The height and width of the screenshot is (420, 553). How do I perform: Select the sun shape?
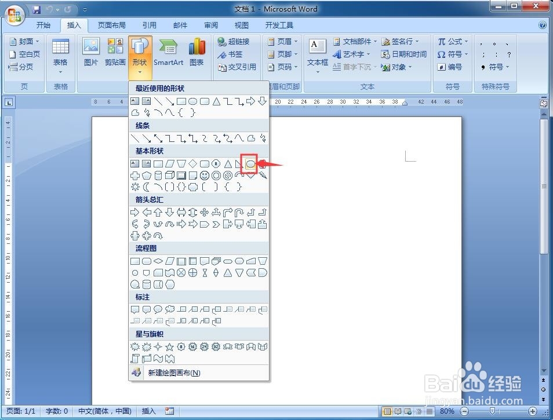click(135, 187)
